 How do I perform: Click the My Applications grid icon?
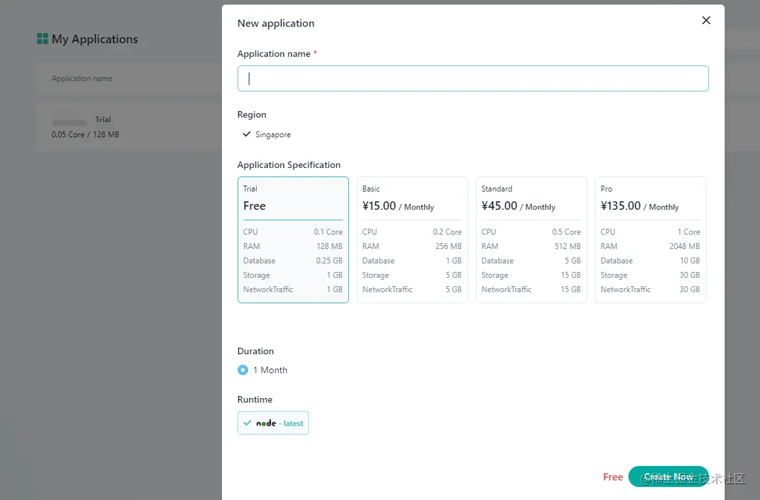[x=43, y=39]
